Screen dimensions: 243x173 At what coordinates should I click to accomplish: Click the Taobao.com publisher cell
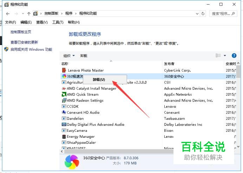(x=174, y=119)
